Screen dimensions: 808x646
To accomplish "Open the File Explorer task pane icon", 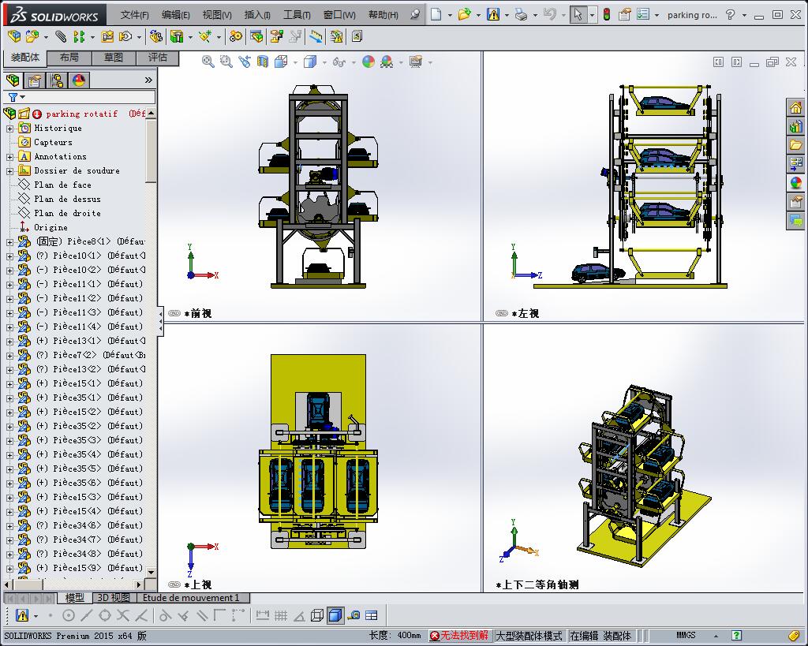I will tap(795, 145).
